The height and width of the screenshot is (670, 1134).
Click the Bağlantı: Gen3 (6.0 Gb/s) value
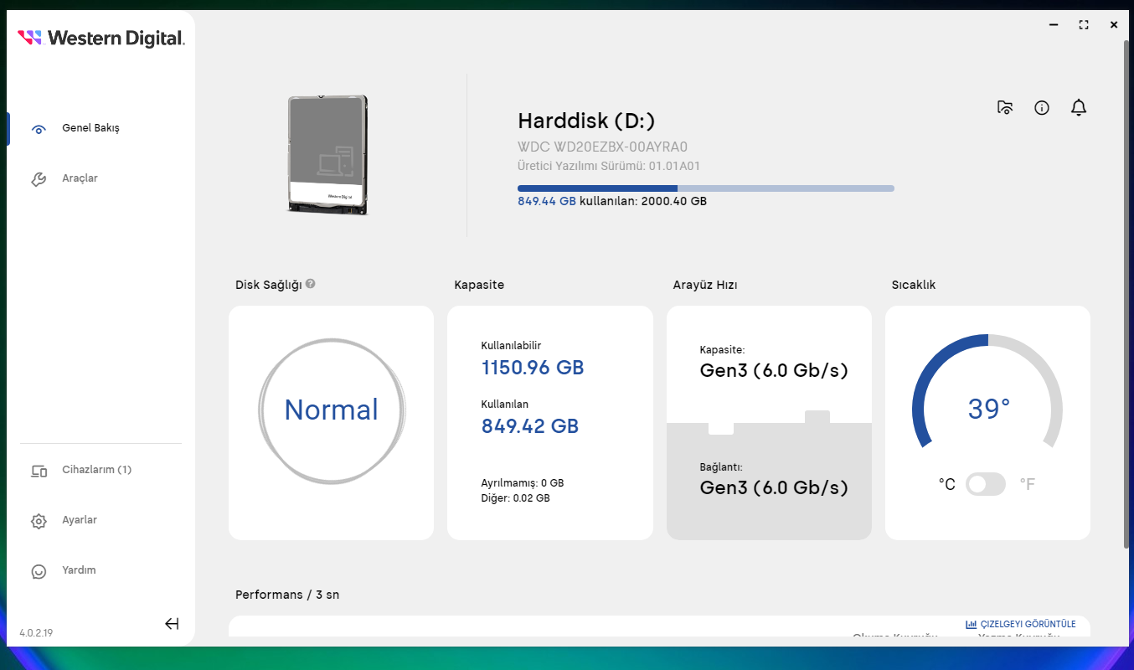click(x=774, y=487)
